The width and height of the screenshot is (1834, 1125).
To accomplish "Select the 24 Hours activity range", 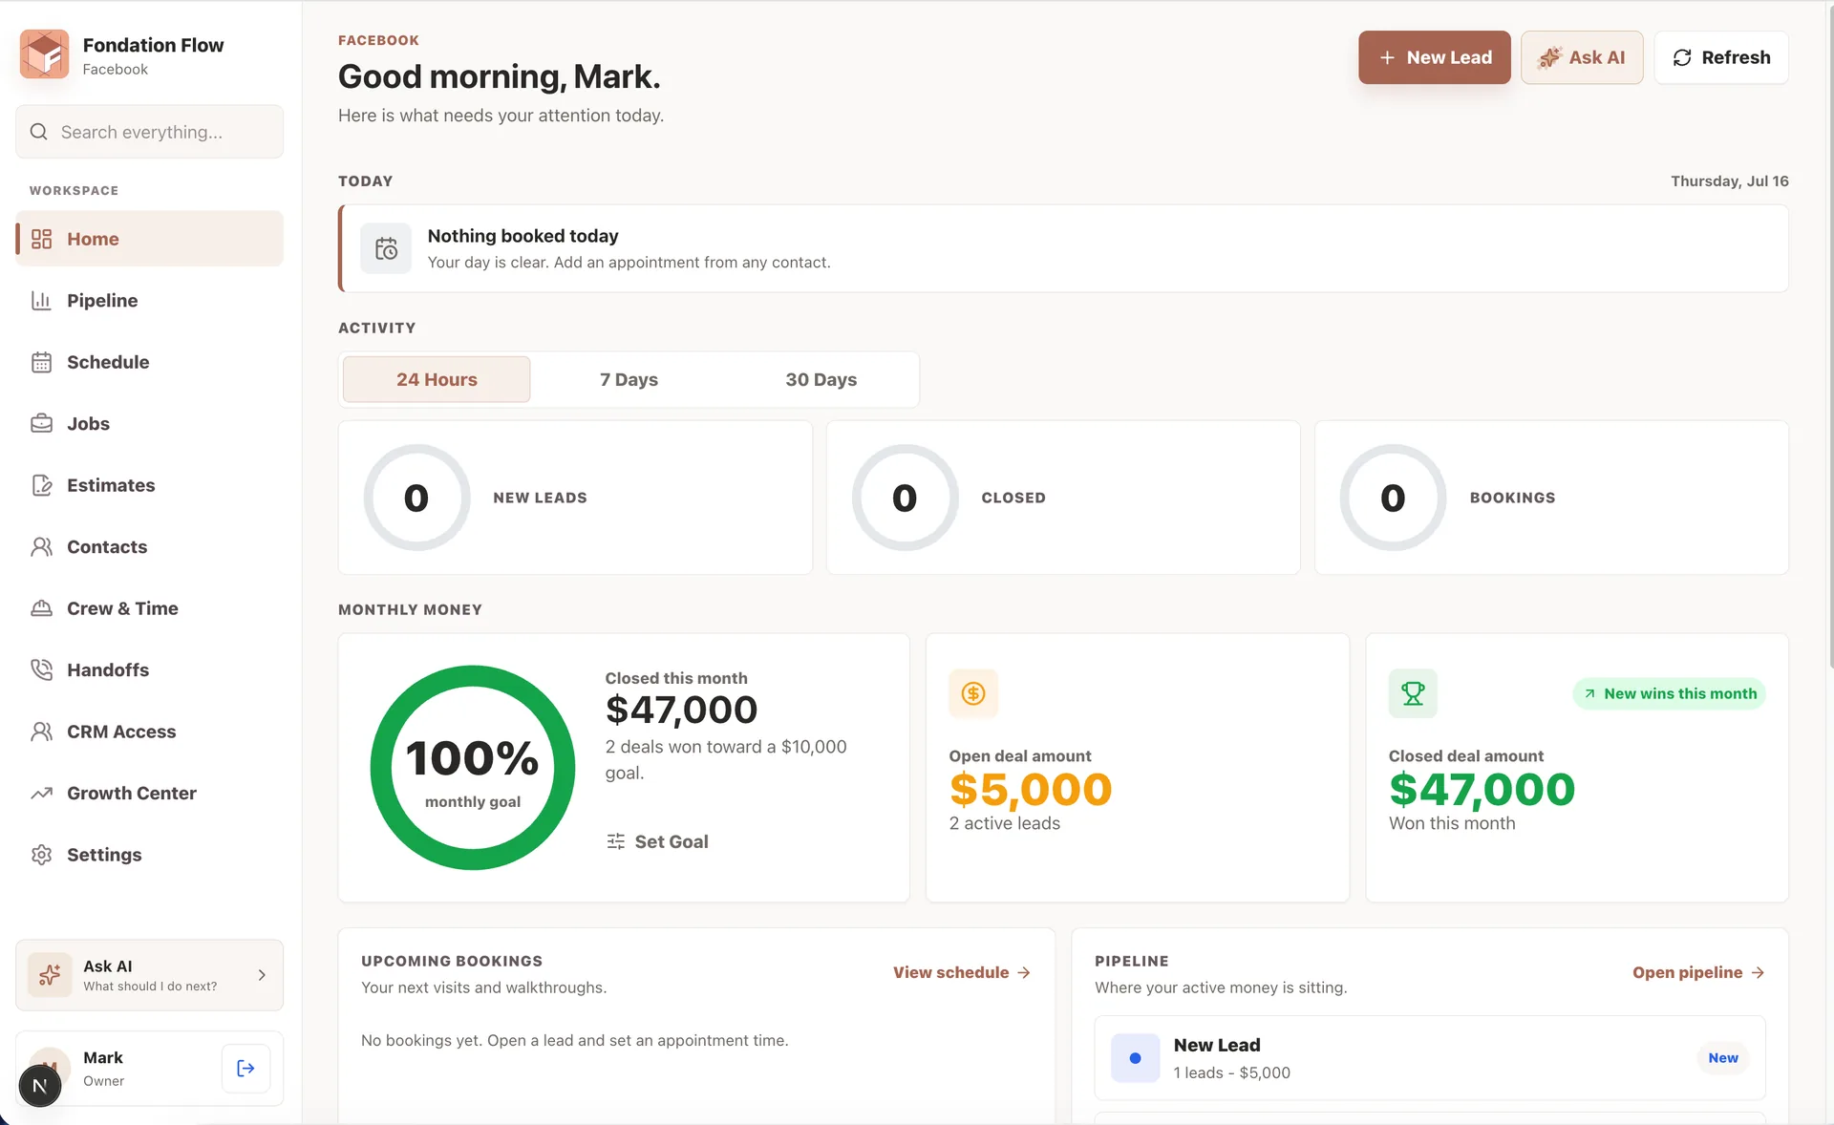I will click(437, 379).
